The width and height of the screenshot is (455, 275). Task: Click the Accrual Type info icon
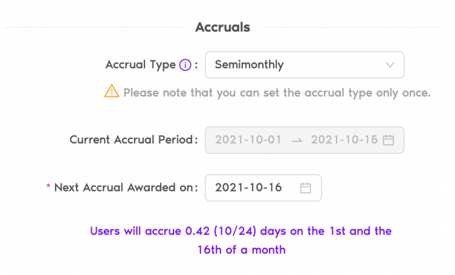coord(185,65)
